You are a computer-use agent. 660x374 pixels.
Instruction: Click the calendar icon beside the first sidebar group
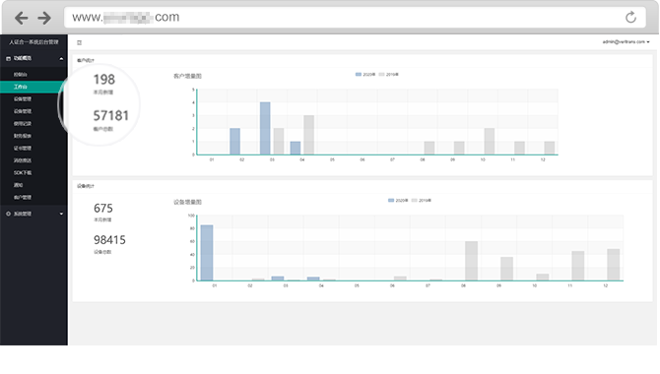(x=8, y=58)
